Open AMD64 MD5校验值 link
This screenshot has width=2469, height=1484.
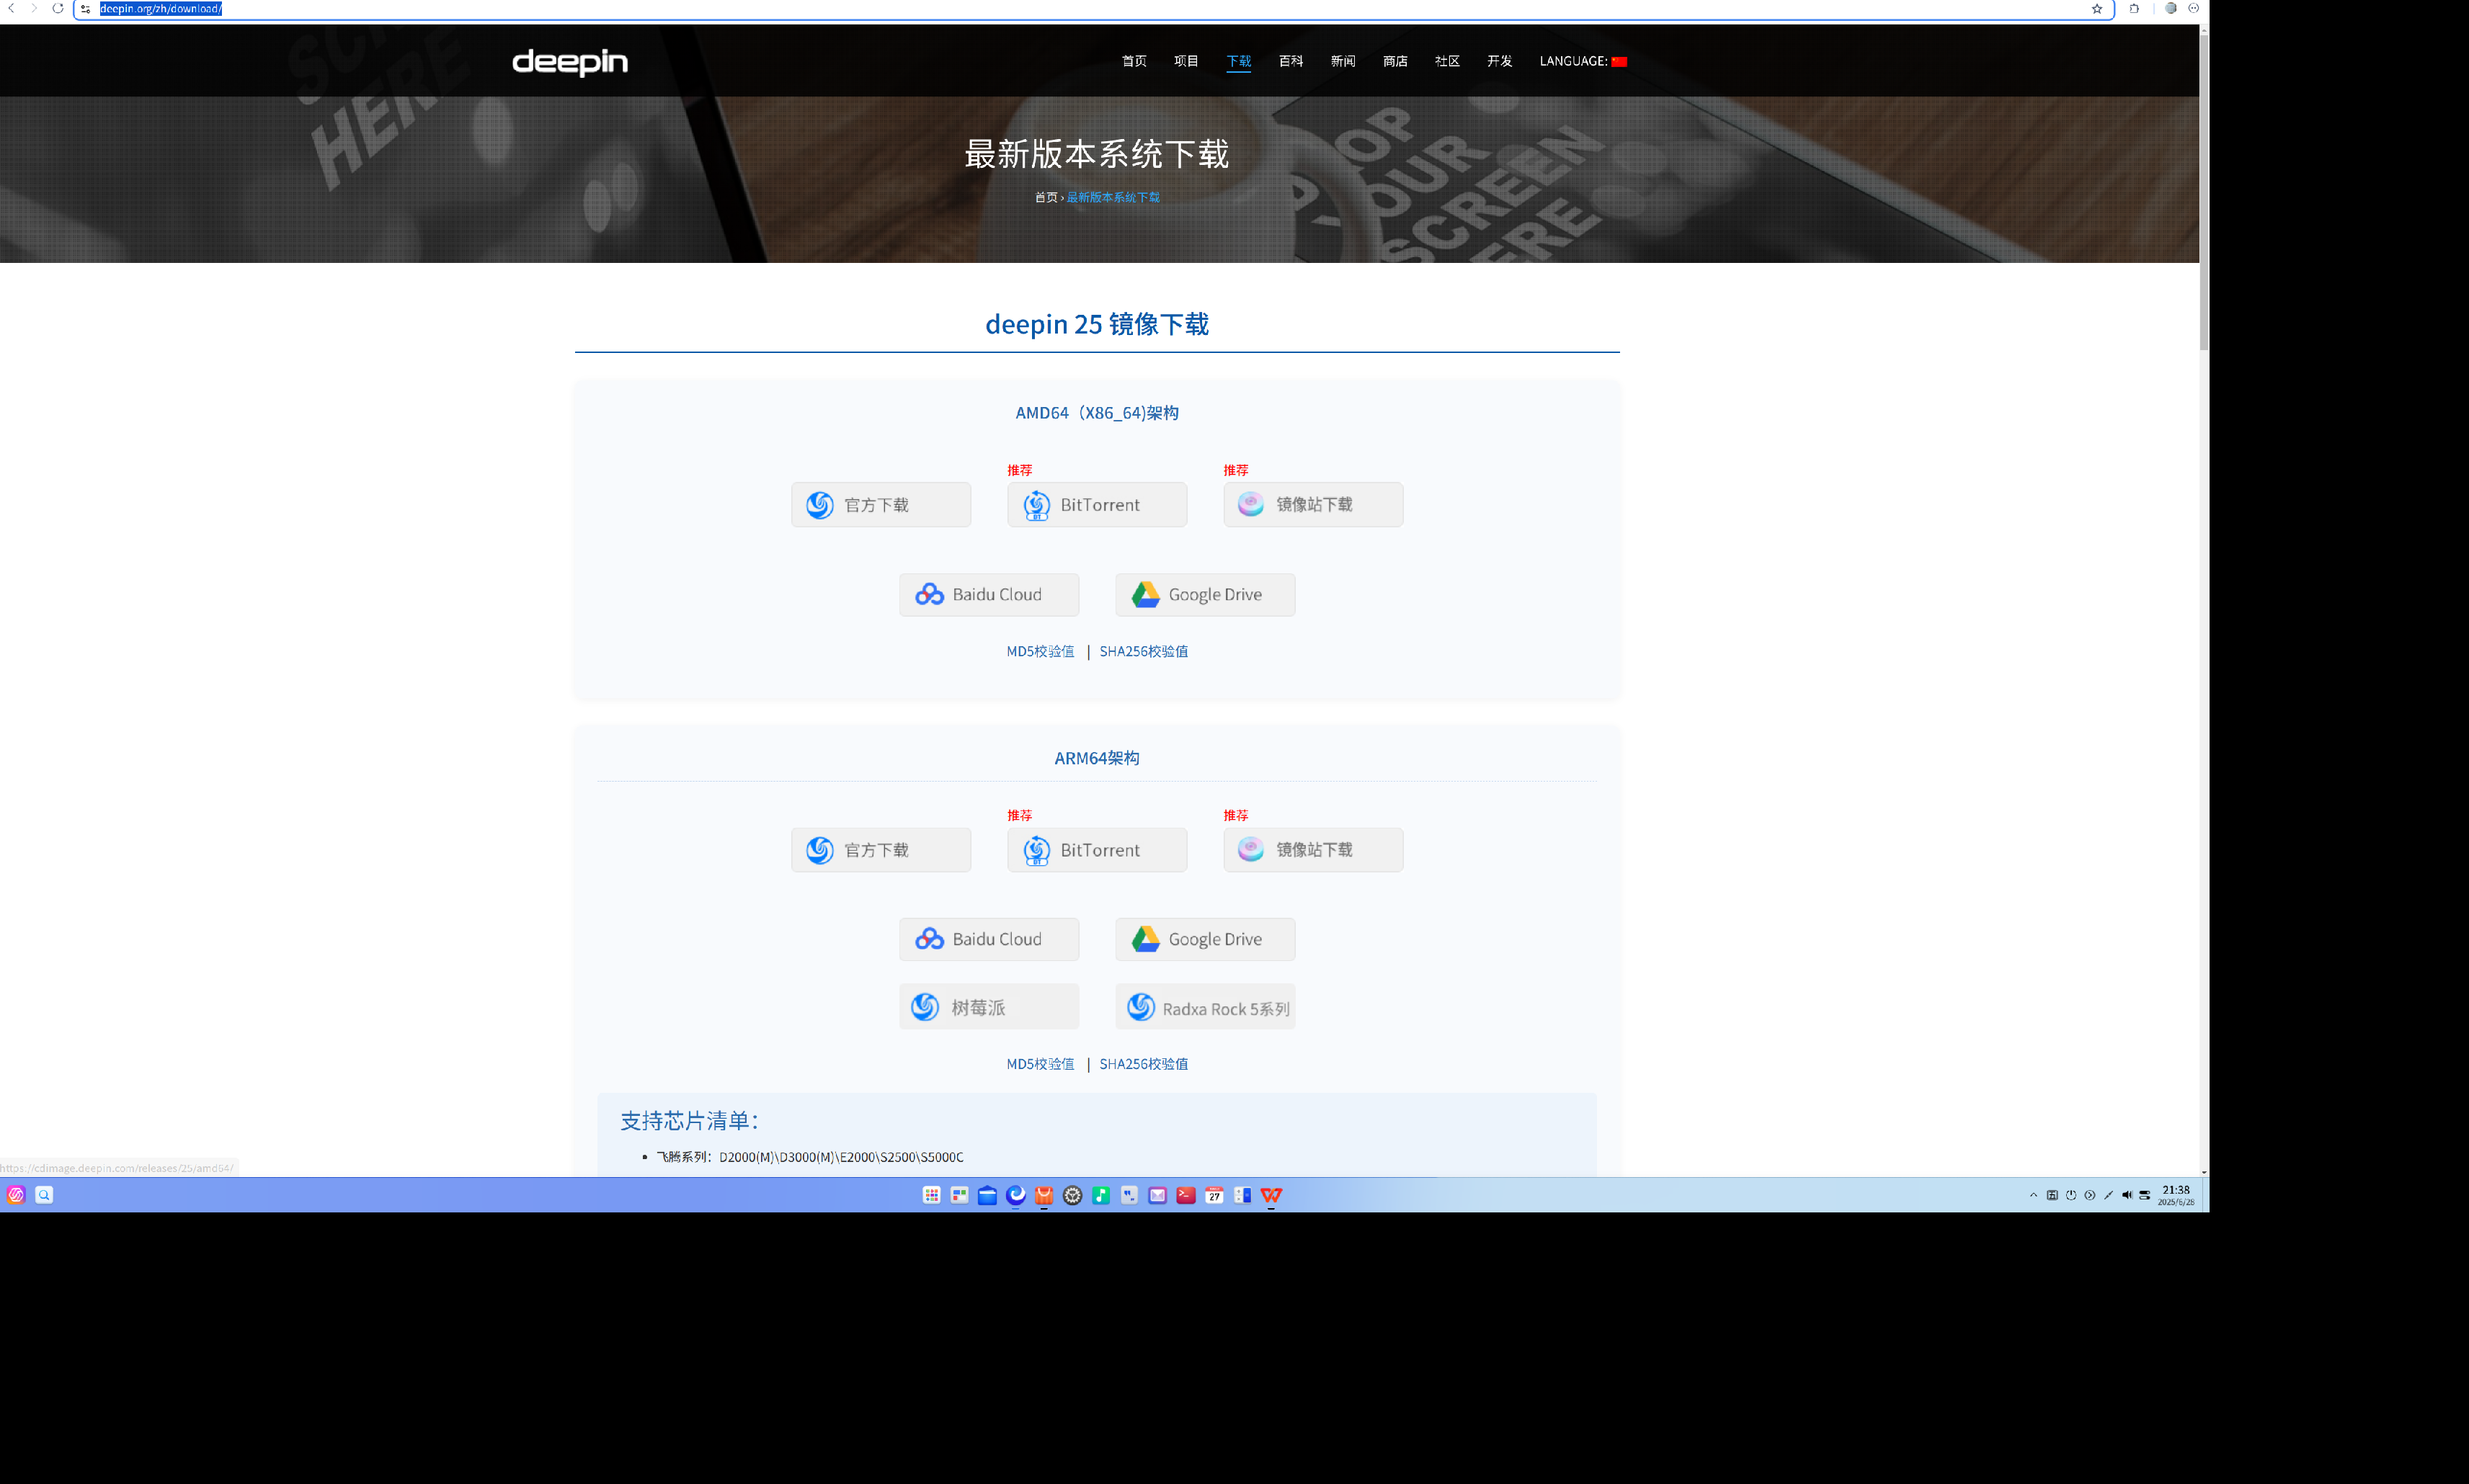[1039, 652]
